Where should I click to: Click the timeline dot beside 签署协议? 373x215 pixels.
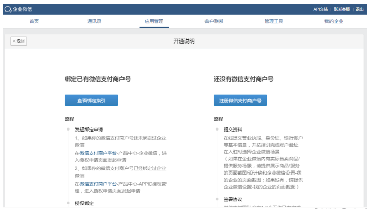(217, 199)
